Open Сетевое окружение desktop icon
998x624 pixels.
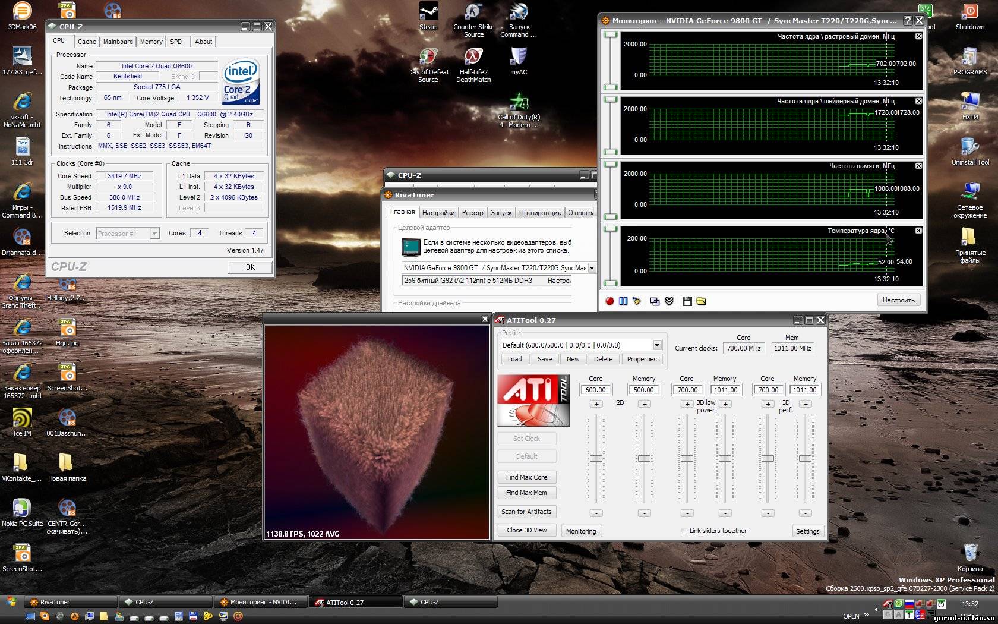[970, 200]
